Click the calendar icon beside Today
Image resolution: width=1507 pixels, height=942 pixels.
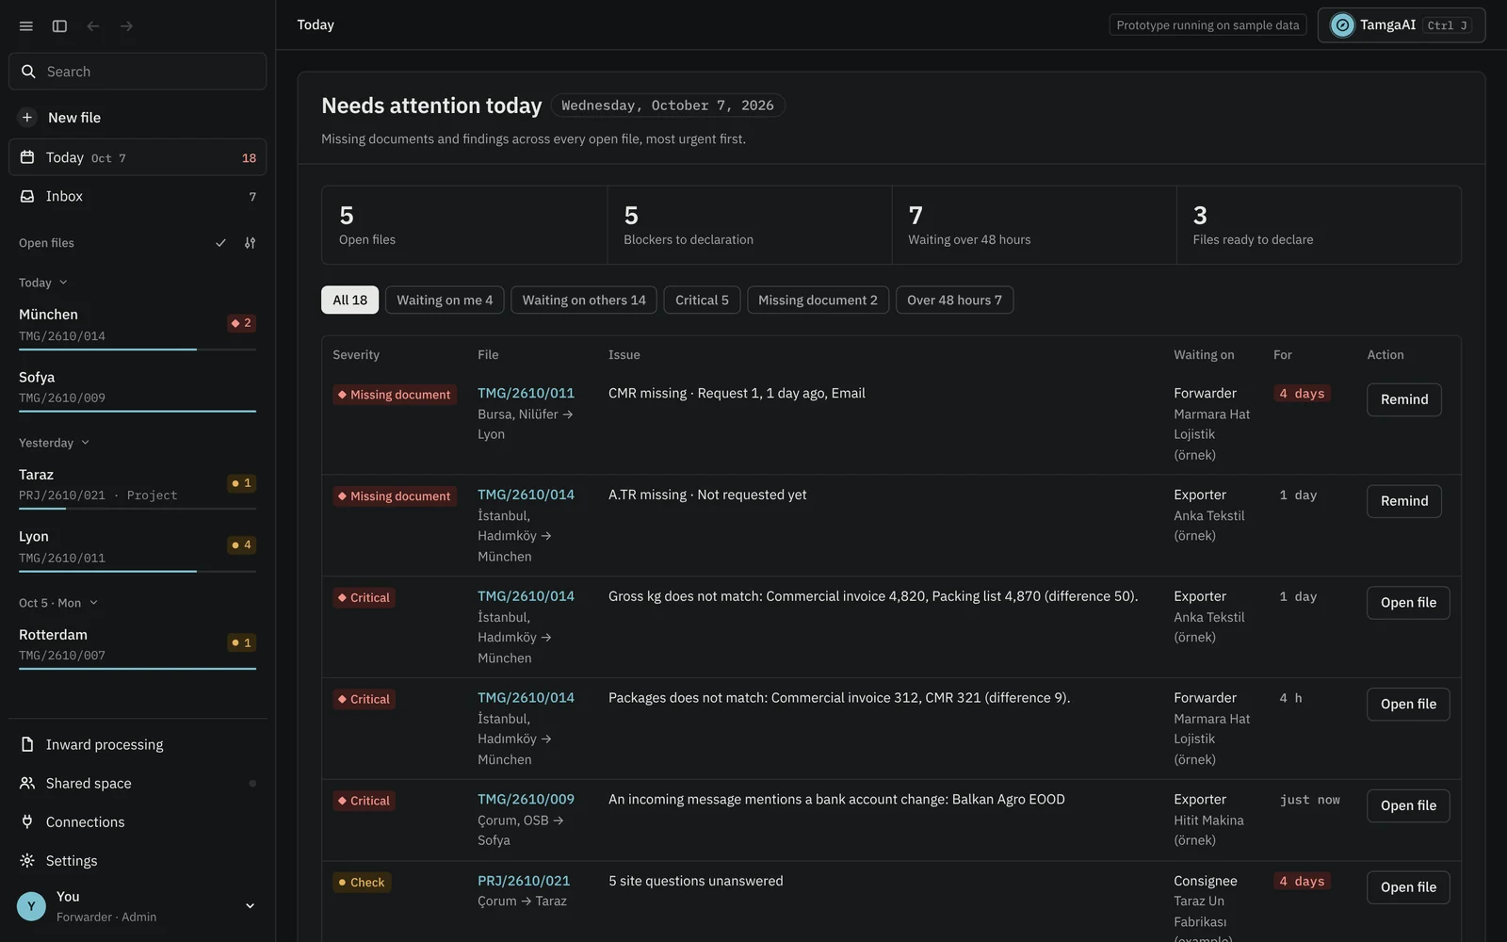pyautogui.click(x=27, y=157)
